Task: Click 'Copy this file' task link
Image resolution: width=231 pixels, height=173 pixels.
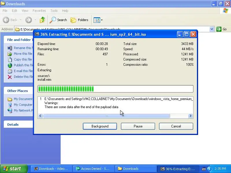Action: click(23, 59)
